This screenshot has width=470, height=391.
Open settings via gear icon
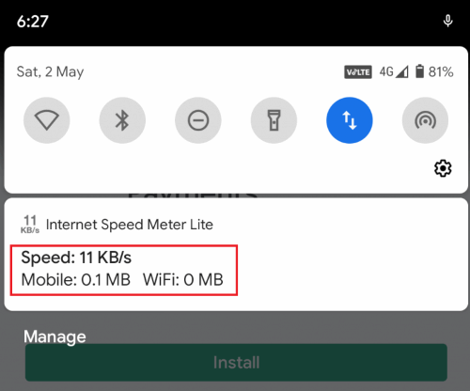(443, 168)
